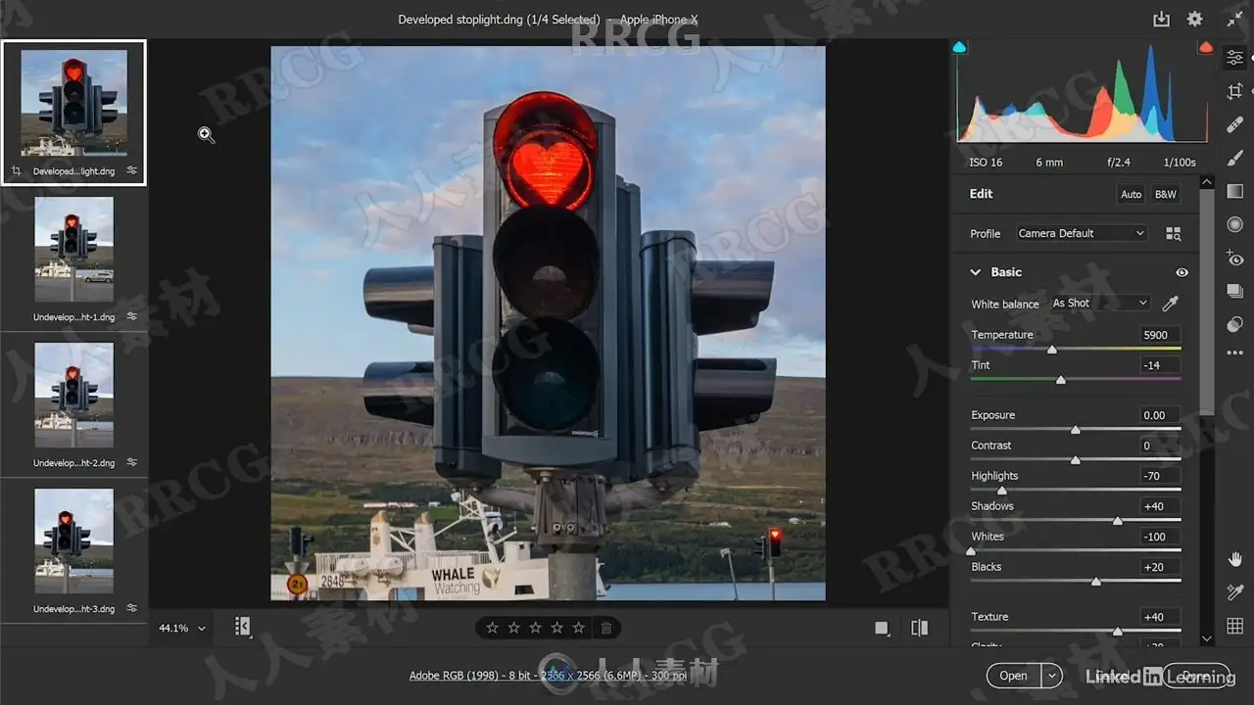
Task: Toggle the shadow clipping warning
Action: click(959, 47)
